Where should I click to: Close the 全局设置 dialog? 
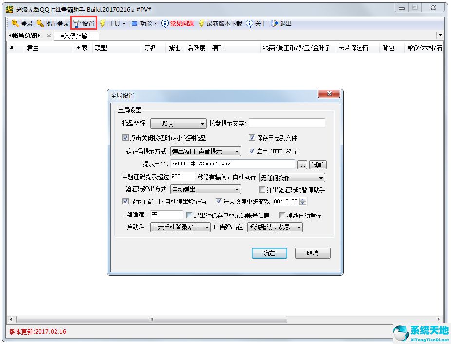click(x=329, y=93)
